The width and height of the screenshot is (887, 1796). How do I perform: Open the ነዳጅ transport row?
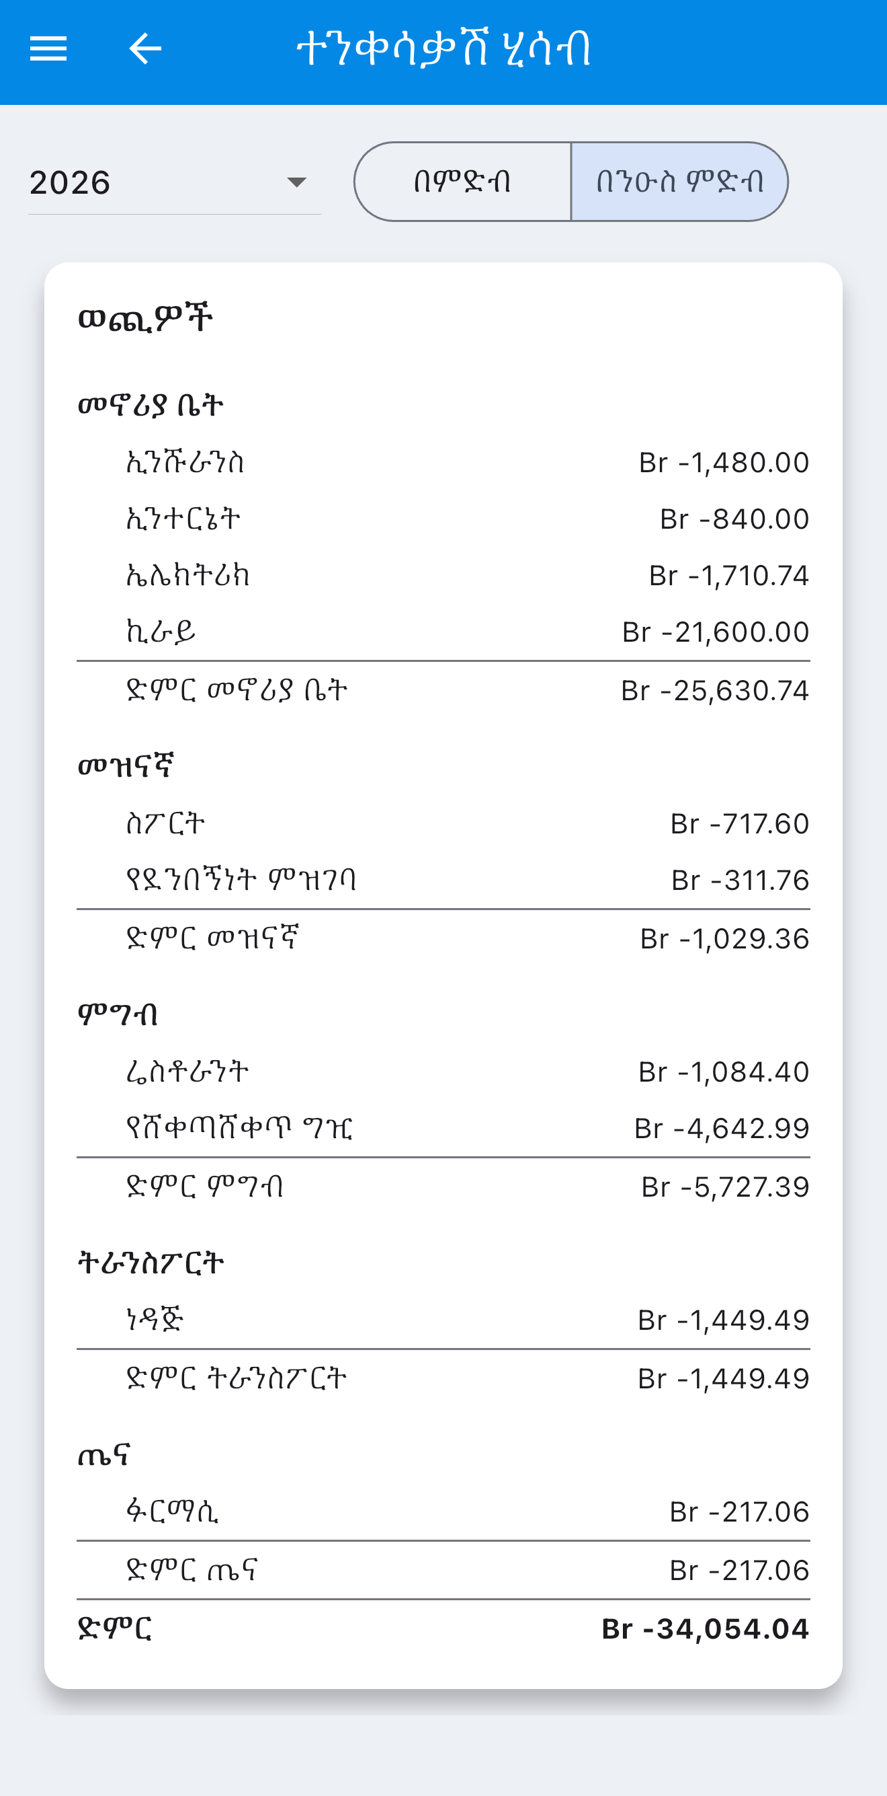443,1320
